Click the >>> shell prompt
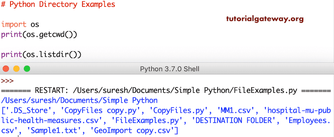This screenshot has width=334, height=137. pyautogui.click(x=8, y=81)
